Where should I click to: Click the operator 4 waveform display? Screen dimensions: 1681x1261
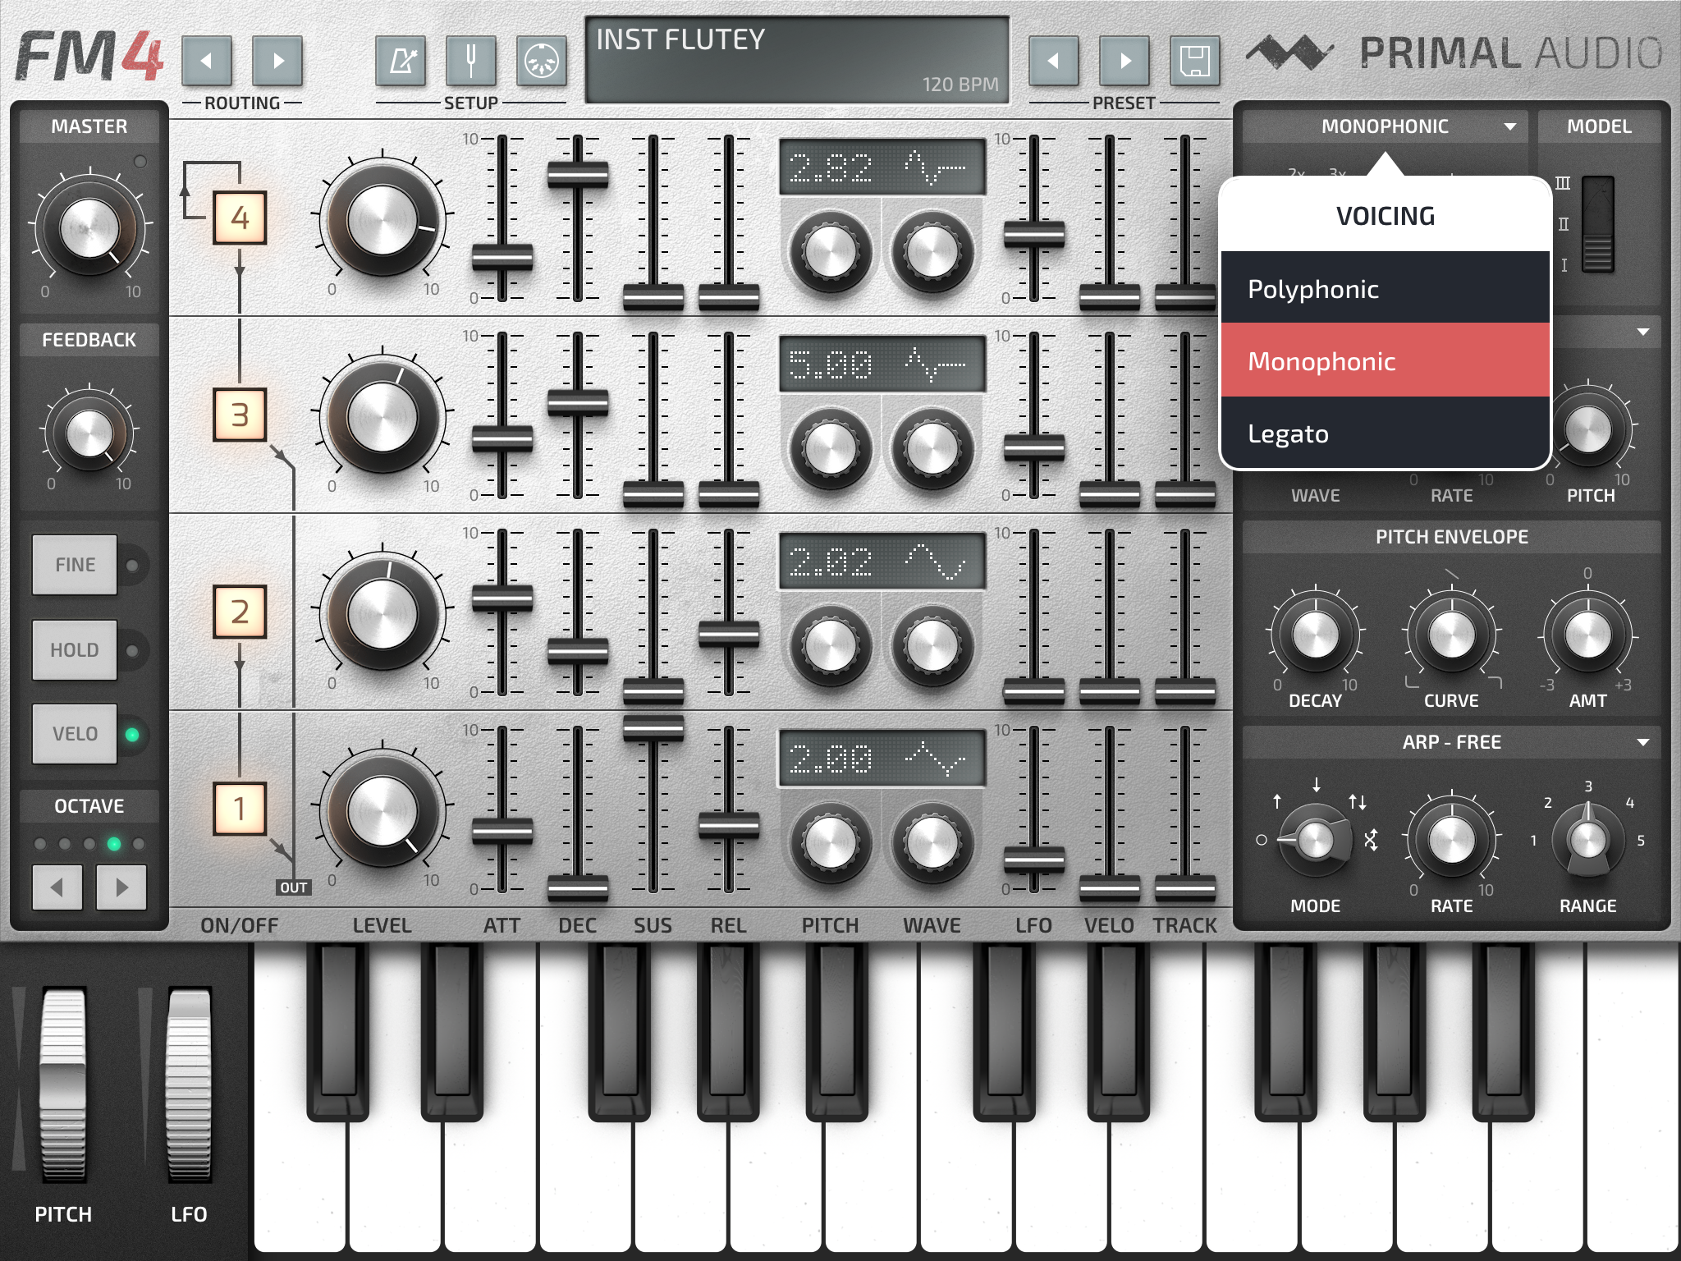[x=882, y=167]
